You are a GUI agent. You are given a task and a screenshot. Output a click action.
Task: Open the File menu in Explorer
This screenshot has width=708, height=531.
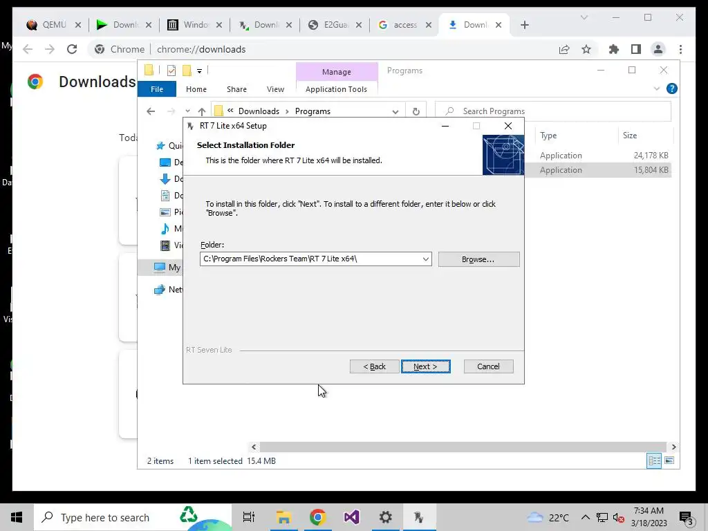(157, 89)
